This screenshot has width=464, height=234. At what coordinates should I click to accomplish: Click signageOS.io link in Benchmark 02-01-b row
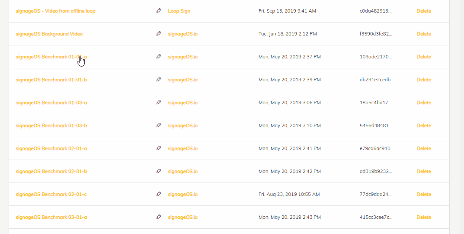pos(182,171)
